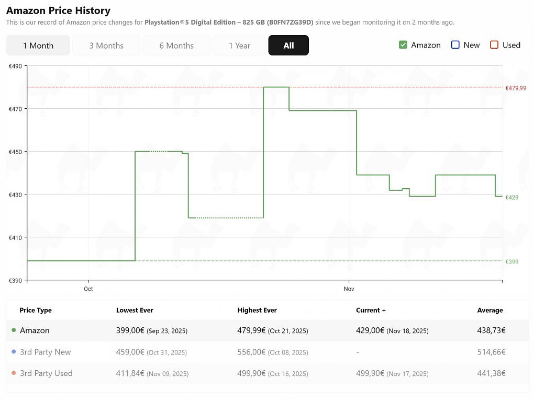The width and height of the screenshot is (534, 400).
Task: Click the All time range button
Action: point(288,45)
